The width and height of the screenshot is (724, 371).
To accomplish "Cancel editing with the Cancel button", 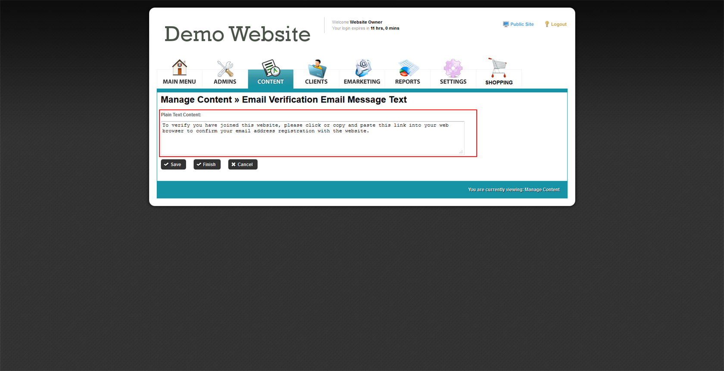I will pyautogui.click(x=243, y=164).
